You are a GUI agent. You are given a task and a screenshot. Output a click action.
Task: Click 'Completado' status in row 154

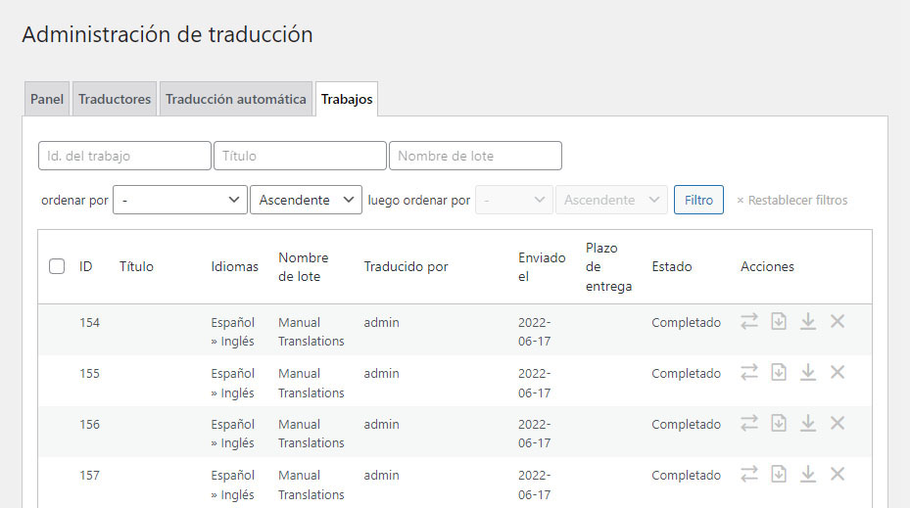(x=686, y=322)
